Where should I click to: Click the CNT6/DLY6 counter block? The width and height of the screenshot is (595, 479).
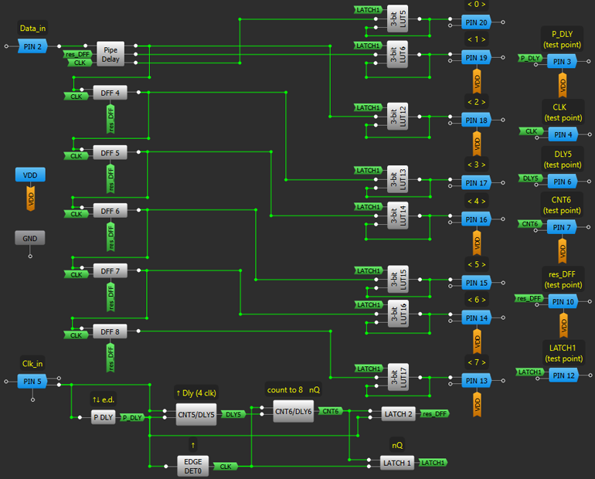[x=294, y=411]
